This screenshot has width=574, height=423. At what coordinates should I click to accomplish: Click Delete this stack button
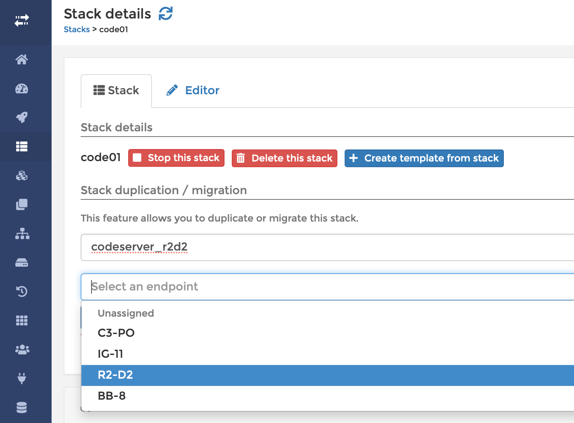pos(285,158)
